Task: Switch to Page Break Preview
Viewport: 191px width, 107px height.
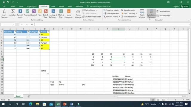Action: pyautogui.click(x=163, y=100)
